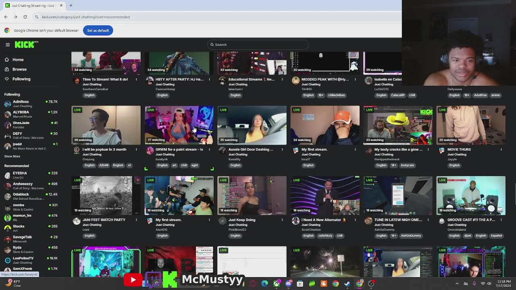The image size is (516, 290).
Task: Click DEFY channel avatar in sidebar
Action: click(7, 135)
